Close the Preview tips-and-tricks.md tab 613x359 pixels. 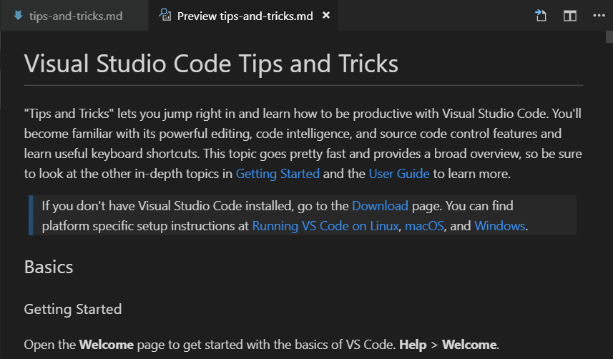(326, 16)
